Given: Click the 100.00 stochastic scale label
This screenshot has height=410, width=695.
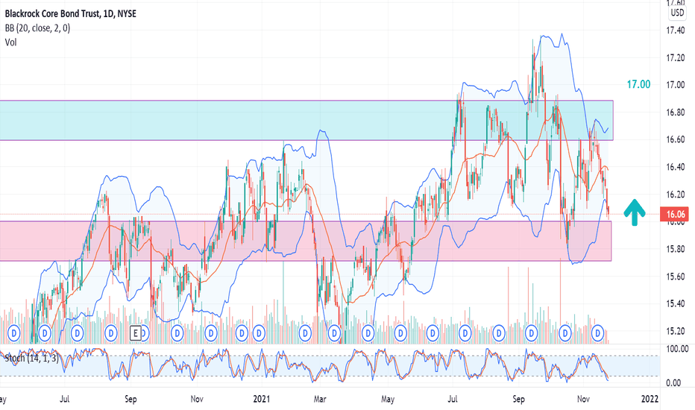Looking at the screenshot, I should coord(677,350).
